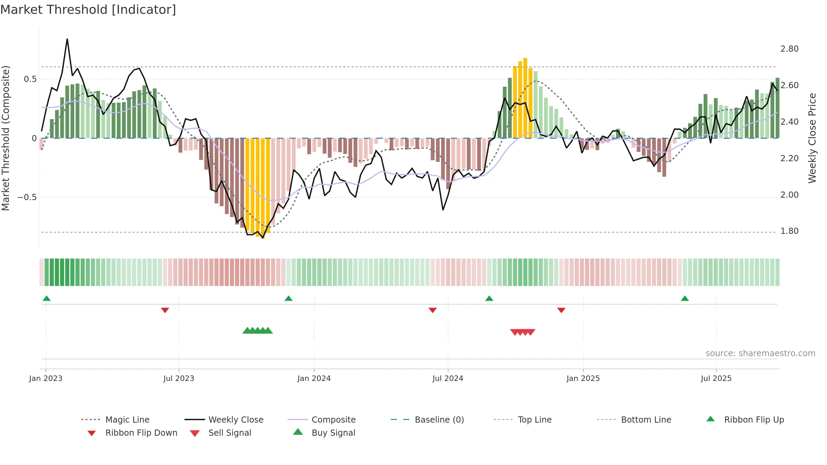Click the −0.5 left axis tick label
This screenshot has width=827, height=465.
coord(27,197)
